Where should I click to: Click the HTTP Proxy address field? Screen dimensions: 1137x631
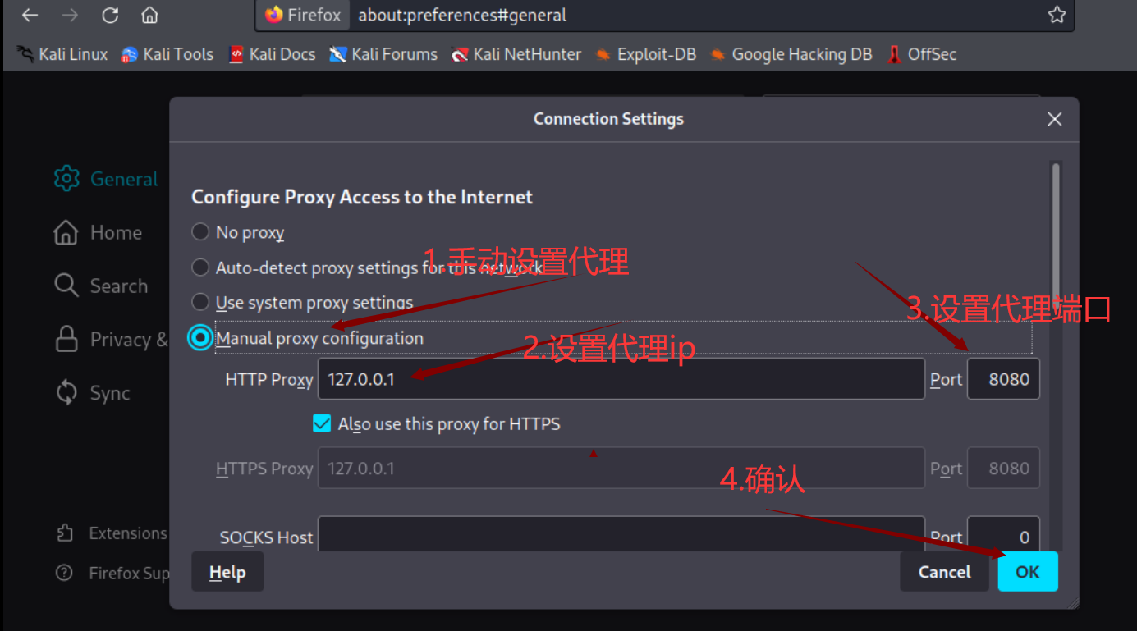coord(621,379)
